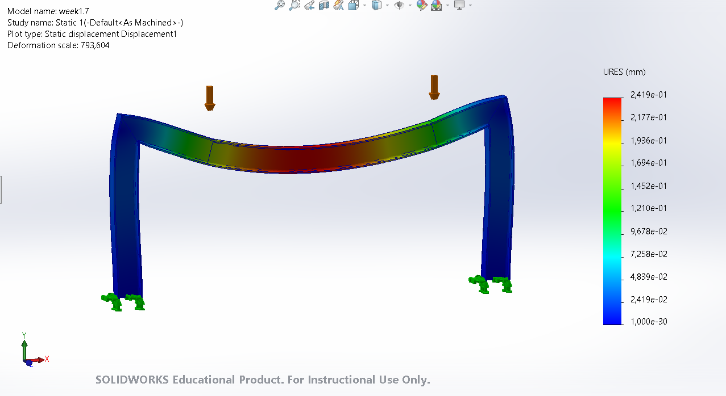The image size is (726, 396).
Task: Go back to Previous View
Action: [309, 5]
